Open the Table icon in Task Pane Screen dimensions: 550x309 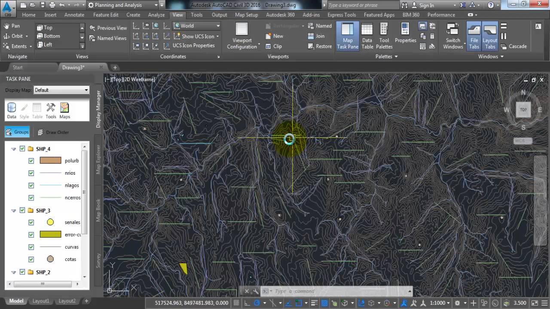(37, 111)
